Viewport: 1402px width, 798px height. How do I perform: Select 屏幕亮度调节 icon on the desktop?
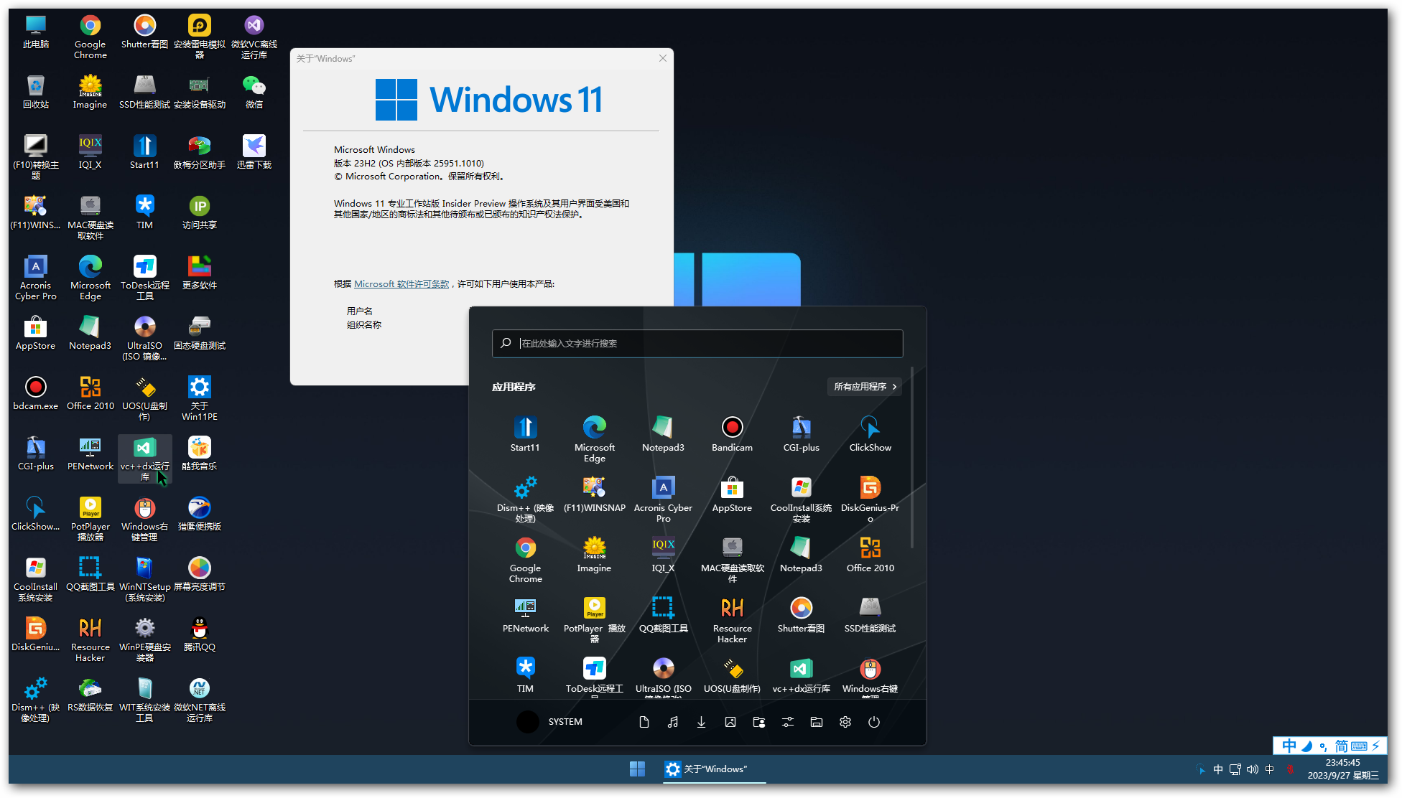pos(199,574)
